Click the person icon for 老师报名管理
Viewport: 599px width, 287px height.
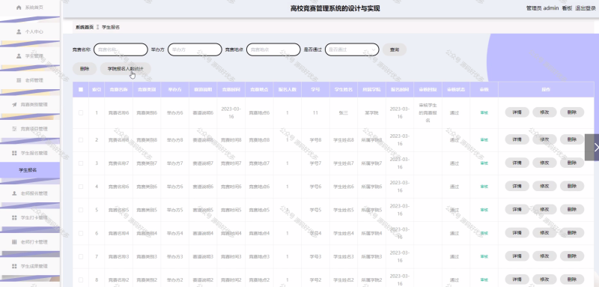tap(14, 193)
